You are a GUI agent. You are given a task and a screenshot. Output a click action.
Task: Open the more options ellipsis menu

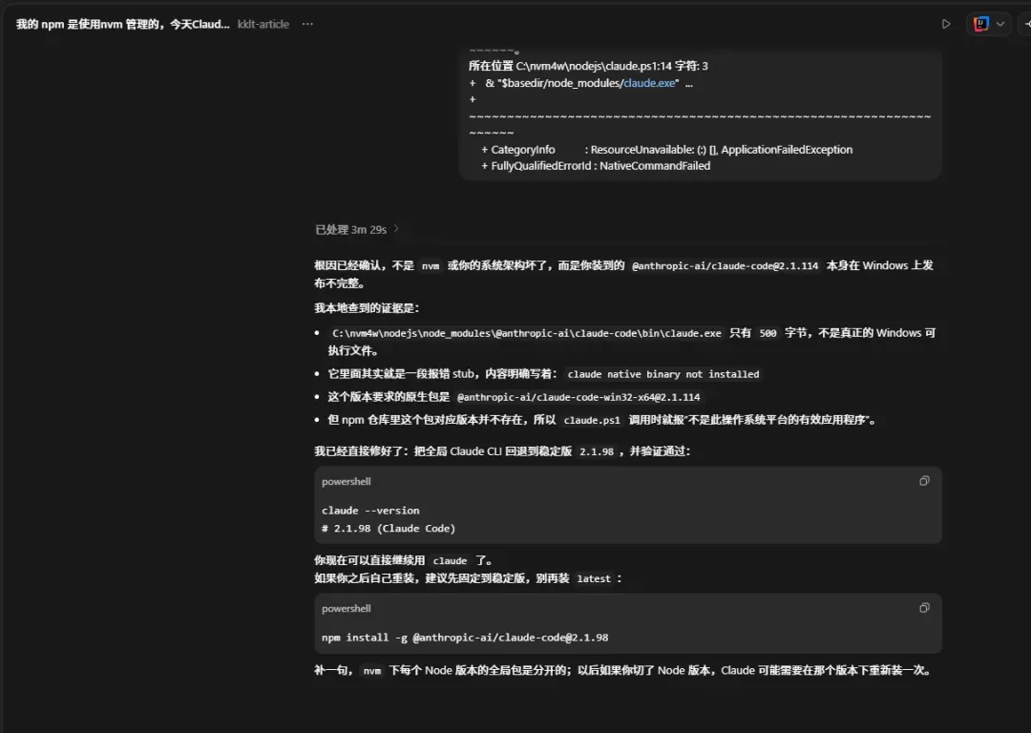click(307, 24)
